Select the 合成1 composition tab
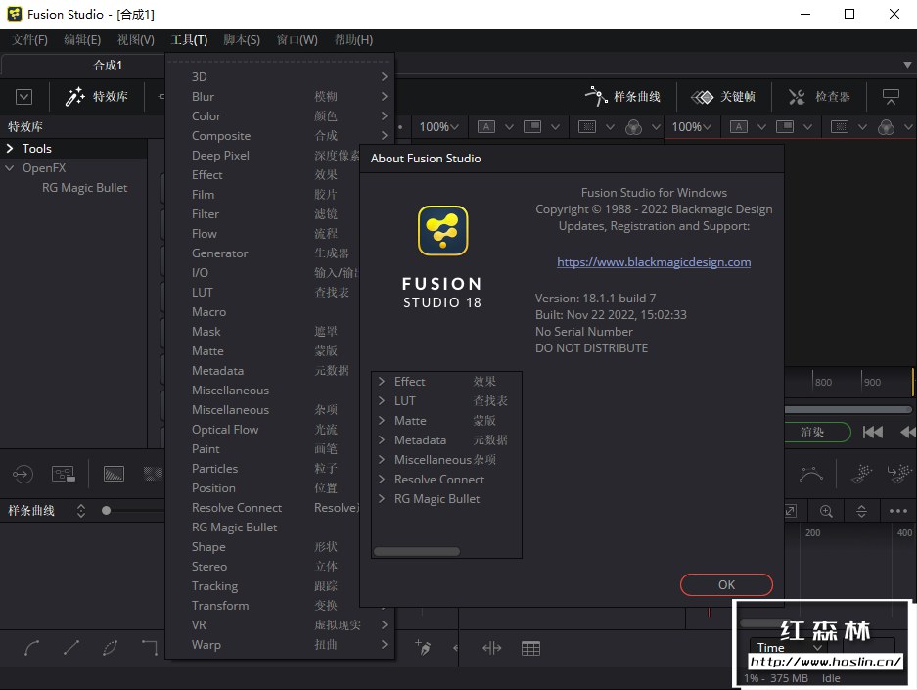This screenshot has width=917, height=690. click(x=108, y=66)
